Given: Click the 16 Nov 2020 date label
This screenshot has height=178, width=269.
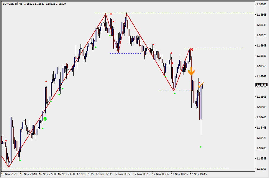Looking at the screenshot, I should pos(10,174).
